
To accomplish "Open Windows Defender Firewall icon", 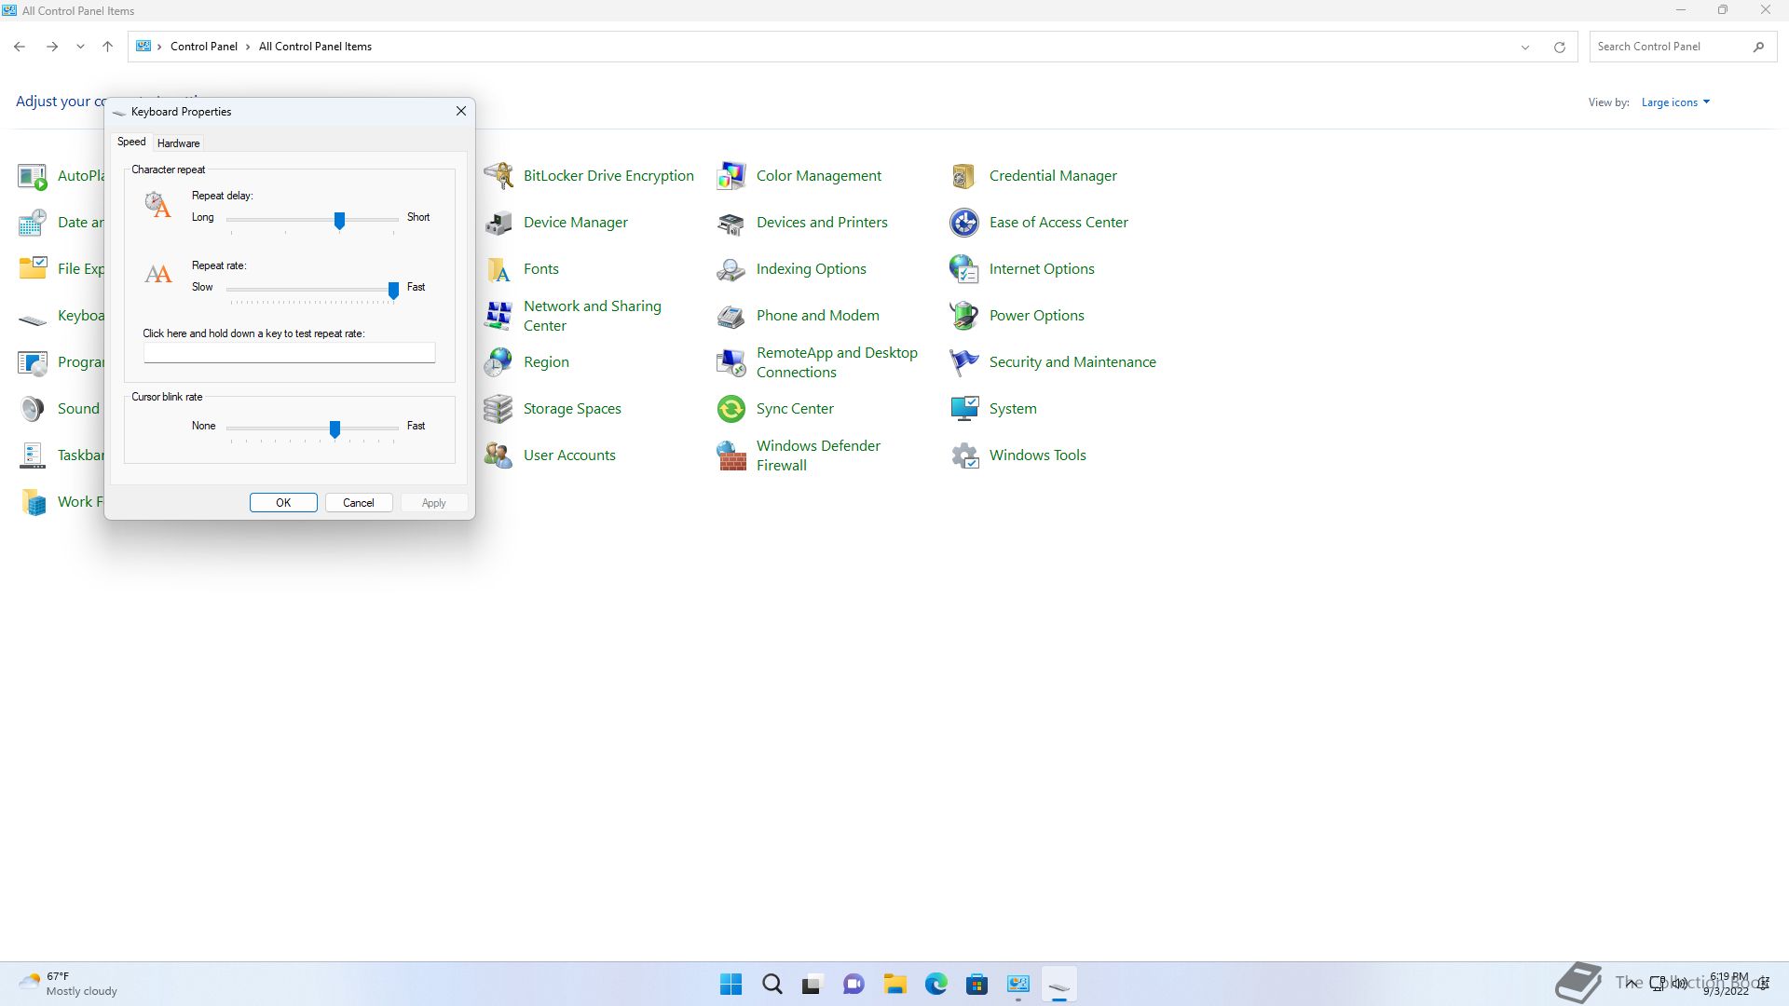I will tap(731, 455).
